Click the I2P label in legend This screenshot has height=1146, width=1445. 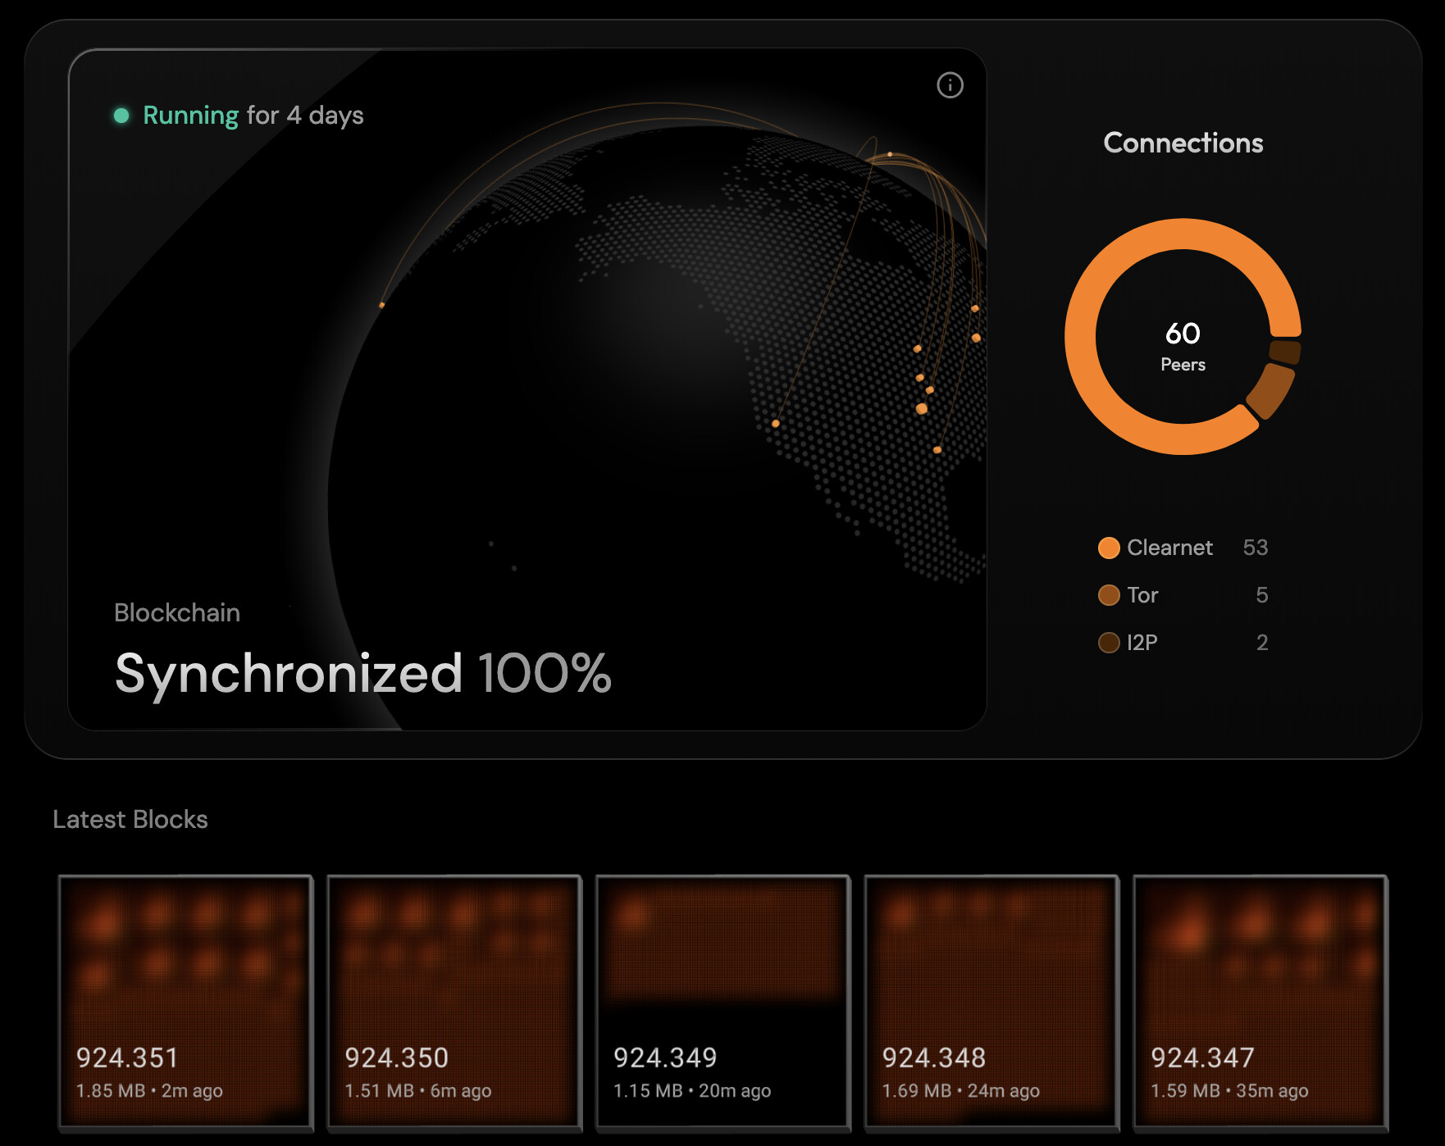coord(1142,643)
